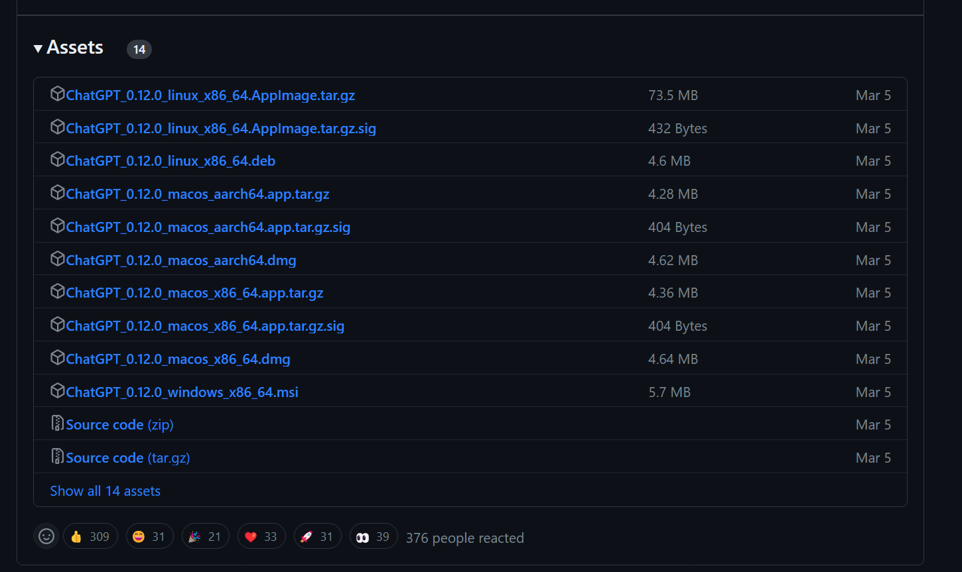Click the Assets count badge 14
Image resolution: width=962 pixels, height=572 pixels.
click(139, 49)
